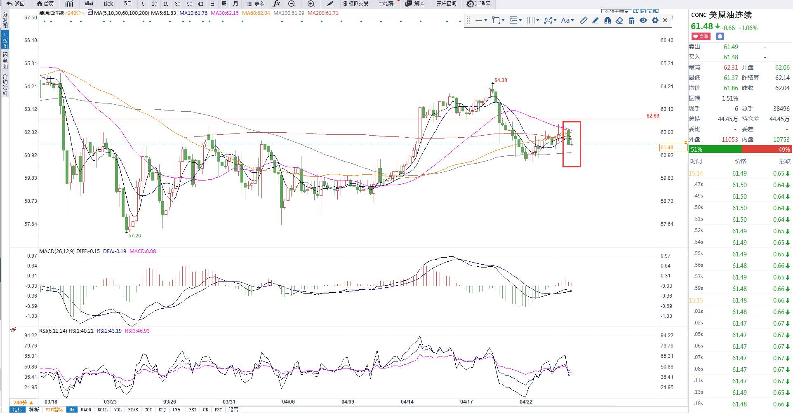Select the eraser tool
The image size is (793, 413).
[619, 20]
